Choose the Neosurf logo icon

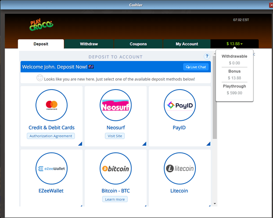[116, 105]
